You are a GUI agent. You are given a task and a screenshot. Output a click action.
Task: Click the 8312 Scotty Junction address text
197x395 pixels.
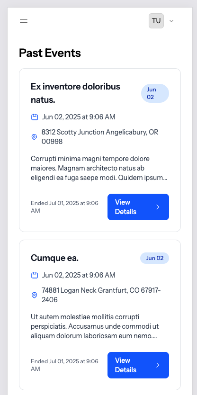coord(100,137)
